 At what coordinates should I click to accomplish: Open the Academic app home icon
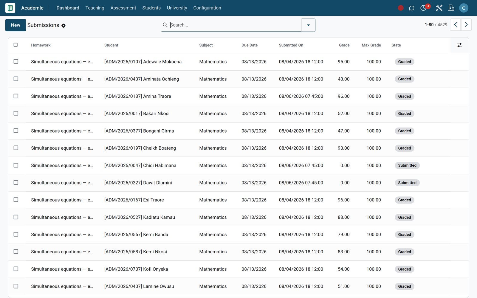click(10, 8)
